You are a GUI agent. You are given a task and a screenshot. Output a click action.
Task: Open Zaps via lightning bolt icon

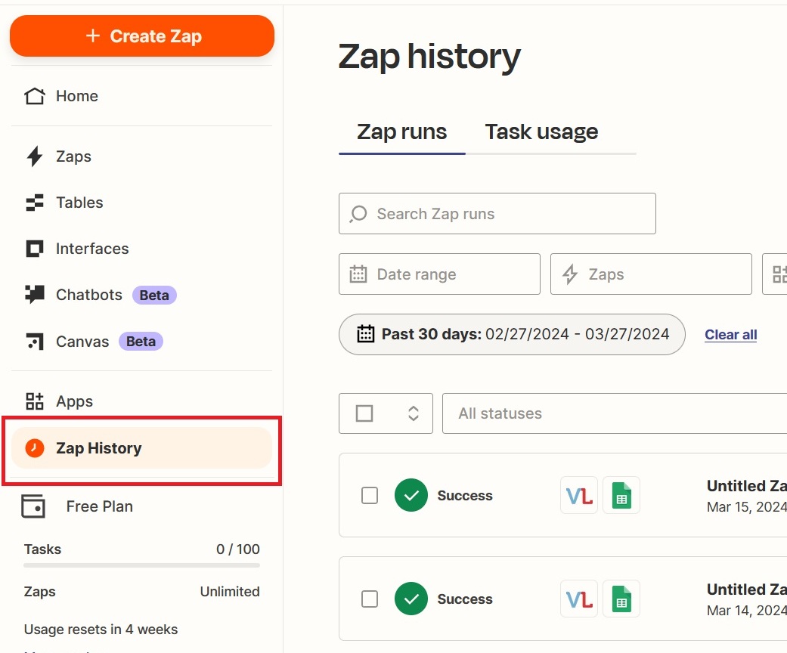click(35, 156)
